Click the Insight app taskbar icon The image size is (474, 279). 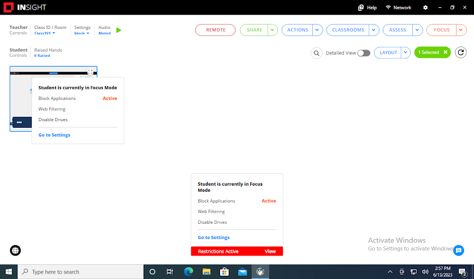[260, 272]
